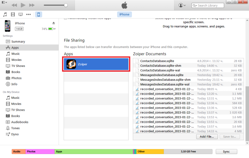Image resolution: width=249 pixels, height=158 pixels.
Task: Click the Audio segment of storage bar
Action: click(18, 152)
